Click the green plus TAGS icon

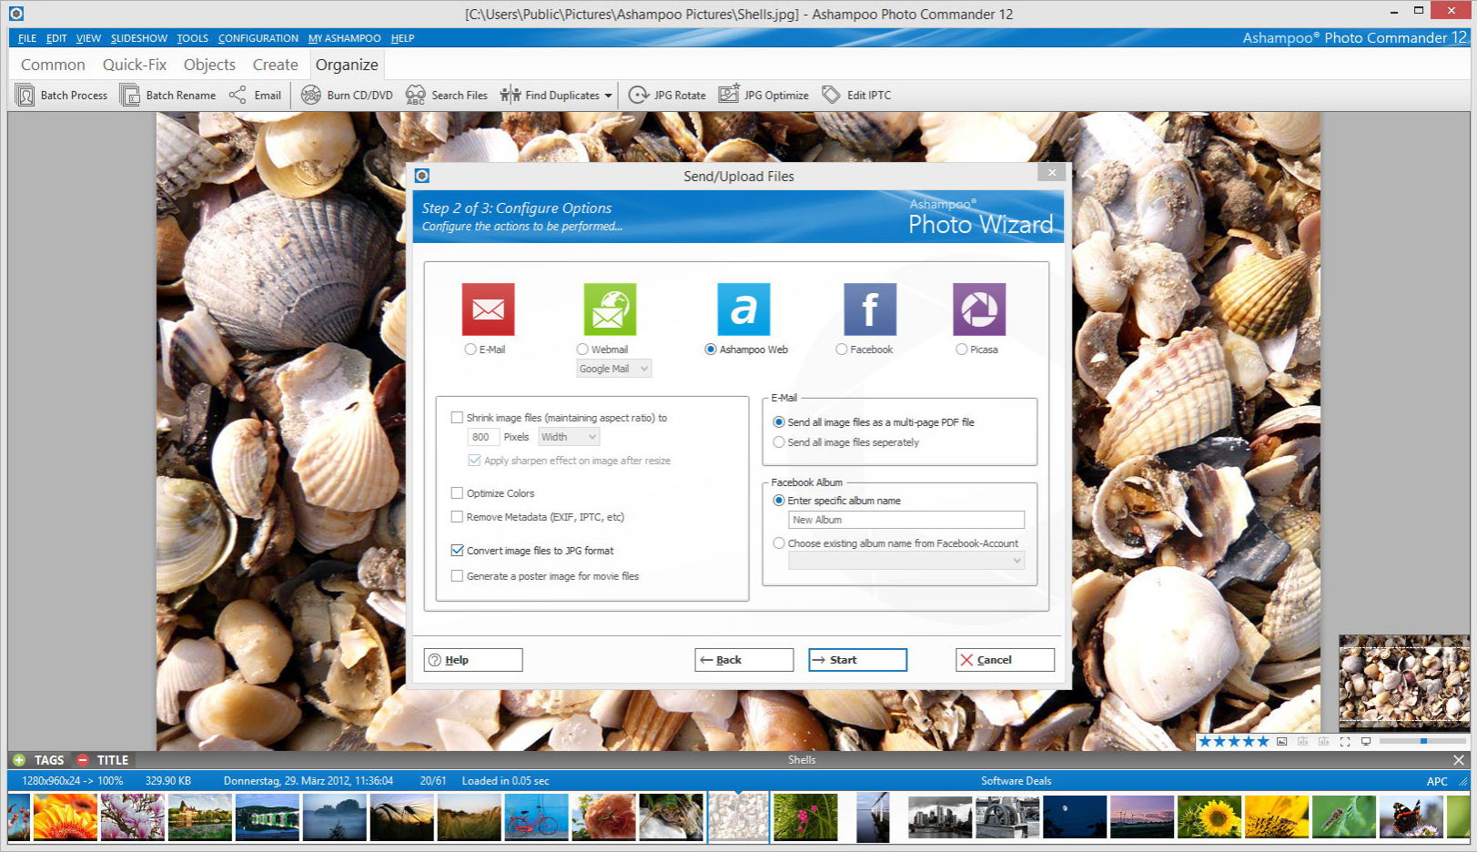pos(19,760)
